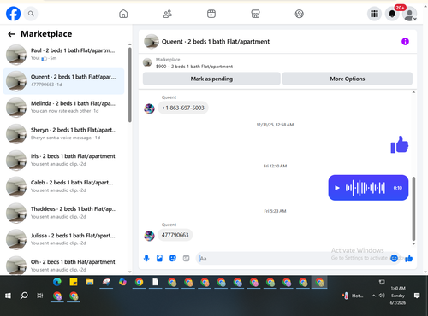428x316 pixels.
Task: Go back using Marketplace arrow
Action: coord(11,34)
